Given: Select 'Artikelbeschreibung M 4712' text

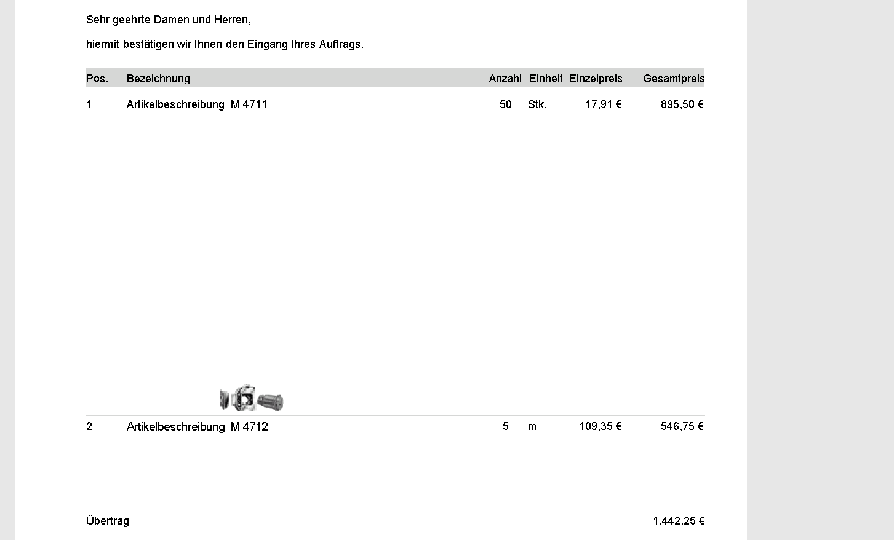Looking at the screenshot, I should pos(198,427).
